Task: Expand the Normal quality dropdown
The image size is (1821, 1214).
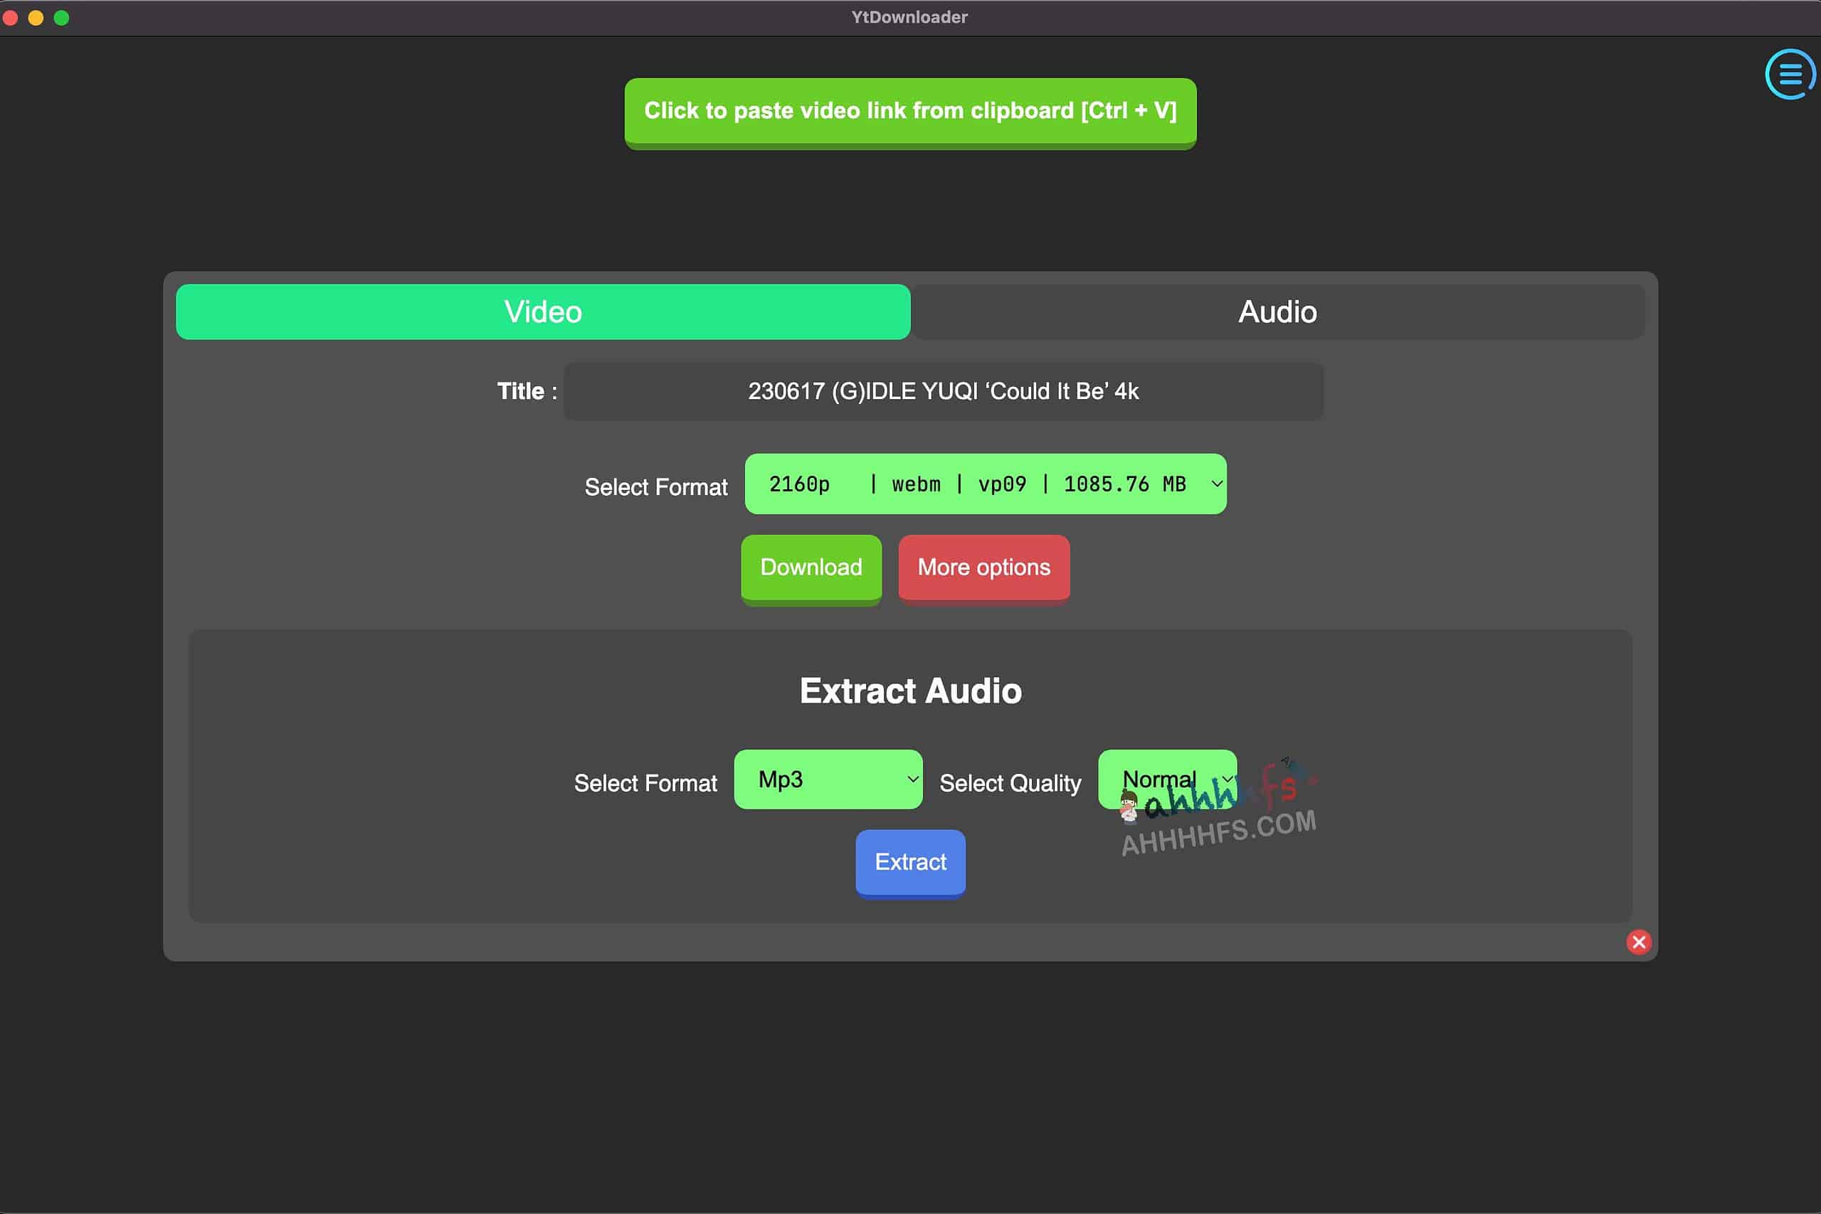Action: pos(1168,779)
